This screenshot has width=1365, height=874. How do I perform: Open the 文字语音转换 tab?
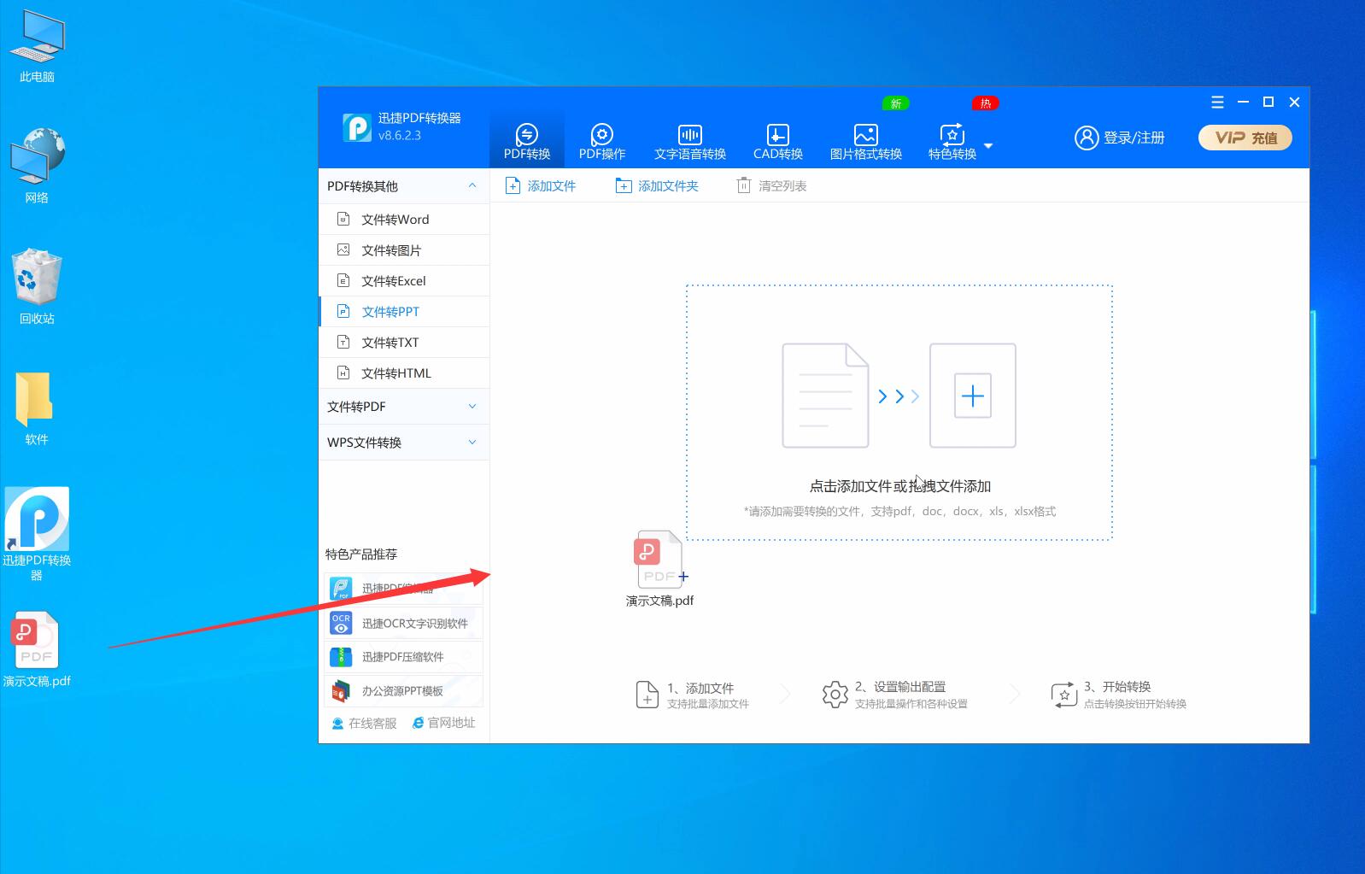tap(690, 141)
